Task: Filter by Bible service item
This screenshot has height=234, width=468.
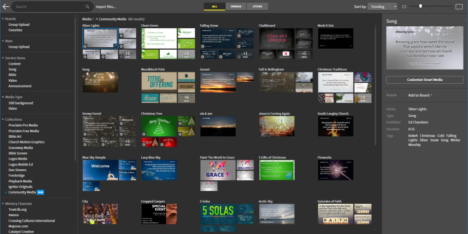Action: [x=12, y=75]
